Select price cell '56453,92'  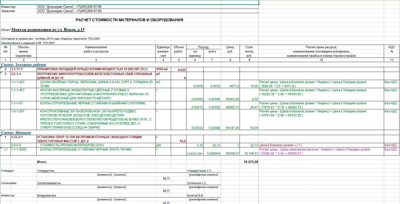click(230, 95)
